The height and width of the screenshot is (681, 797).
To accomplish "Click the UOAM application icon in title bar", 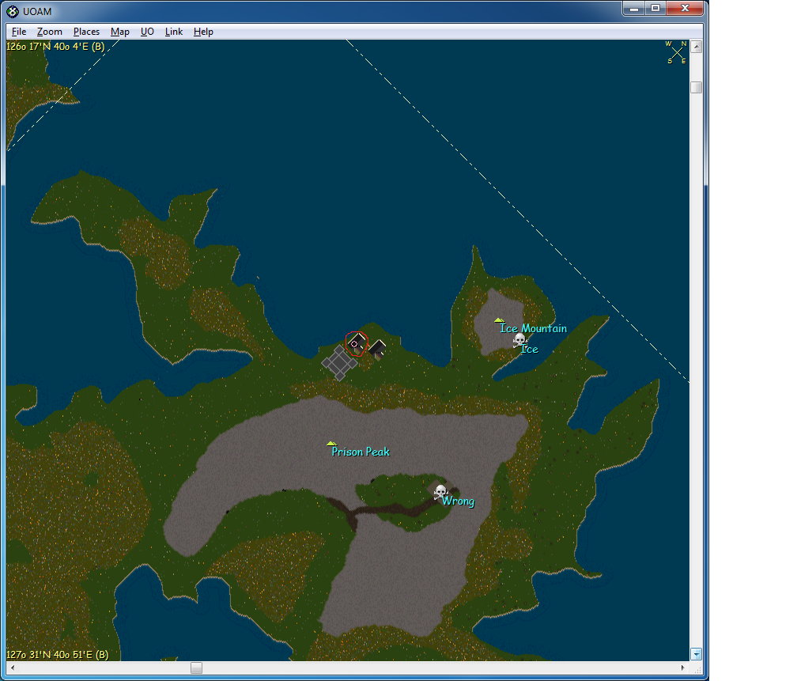I will [13, 9].
